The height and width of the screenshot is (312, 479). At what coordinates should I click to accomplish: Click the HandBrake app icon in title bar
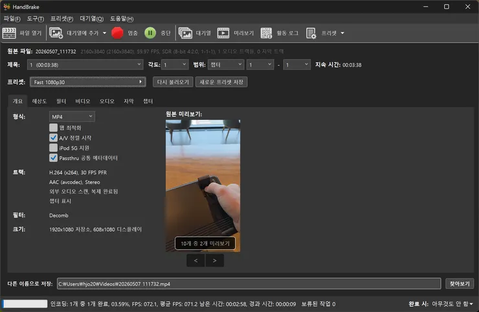pos(6,6)
